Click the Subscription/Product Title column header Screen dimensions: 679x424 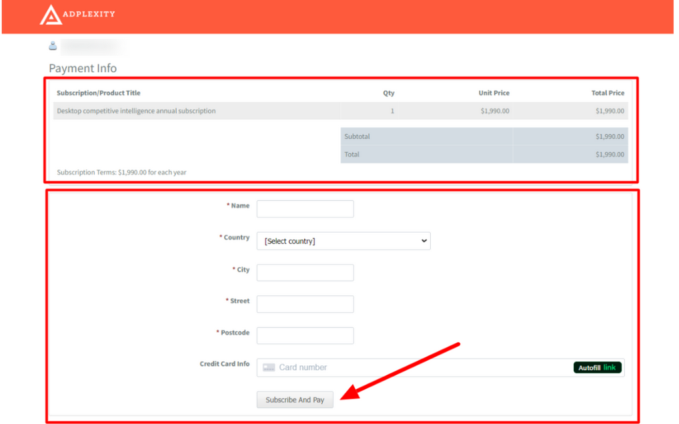99,93
